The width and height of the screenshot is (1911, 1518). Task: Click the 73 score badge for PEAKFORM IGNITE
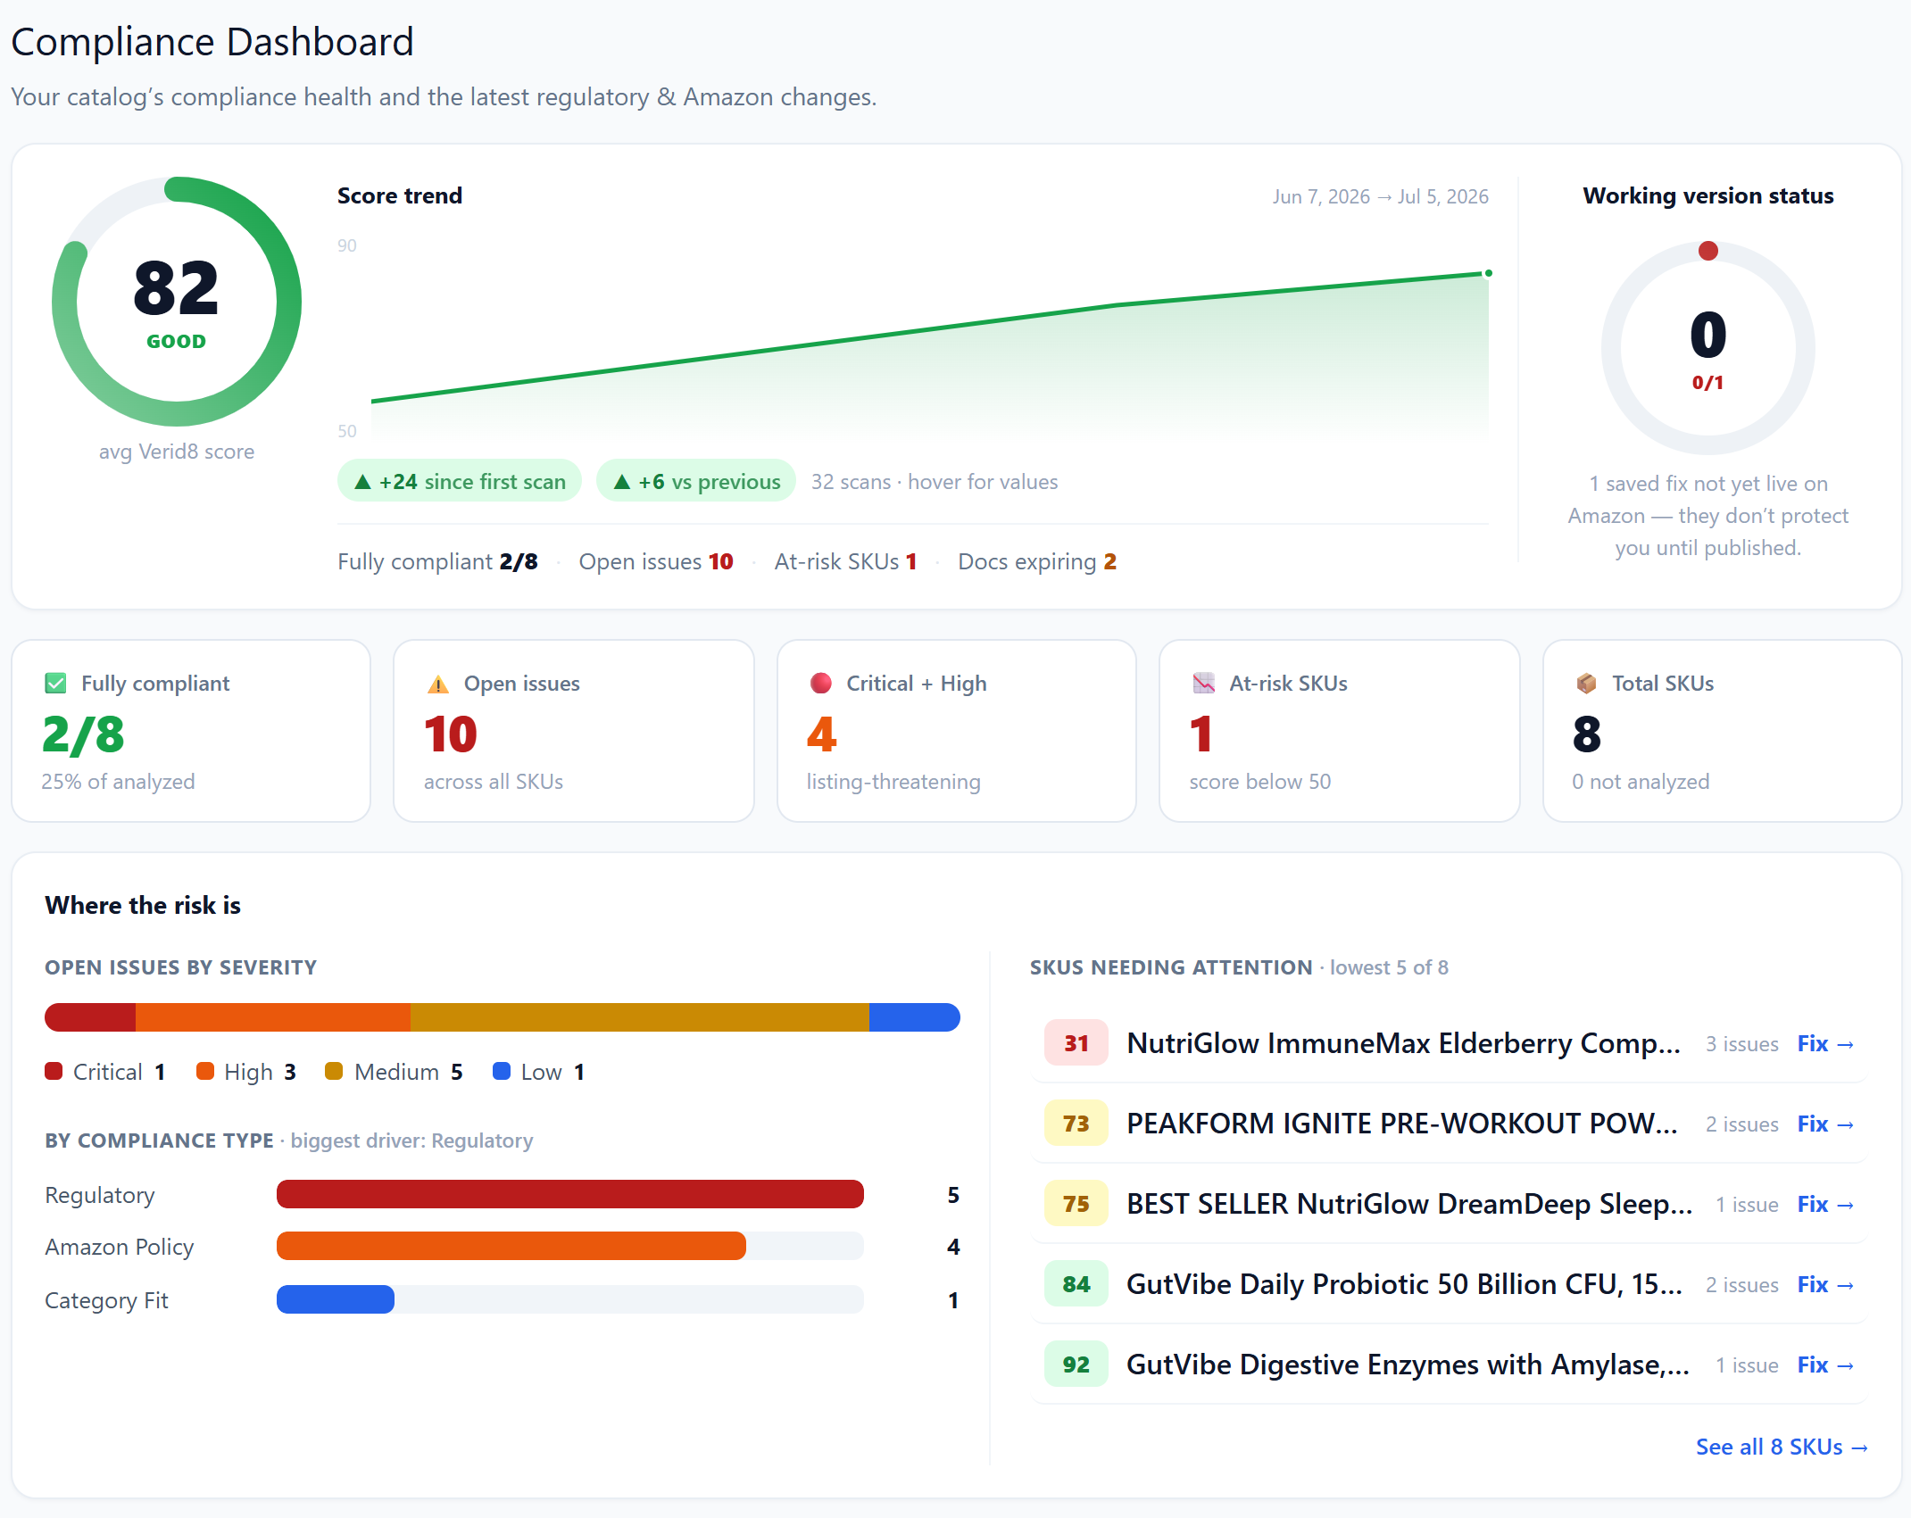[1076, 1124]
